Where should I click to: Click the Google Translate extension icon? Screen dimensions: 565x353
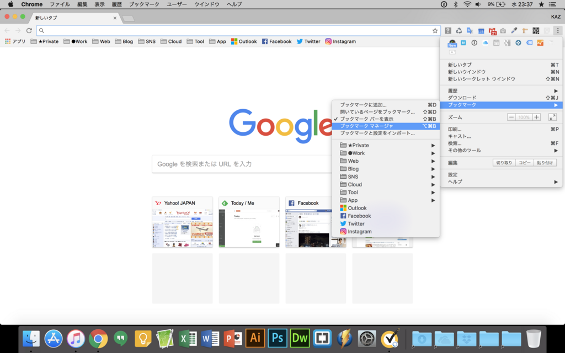pos(470,31)
